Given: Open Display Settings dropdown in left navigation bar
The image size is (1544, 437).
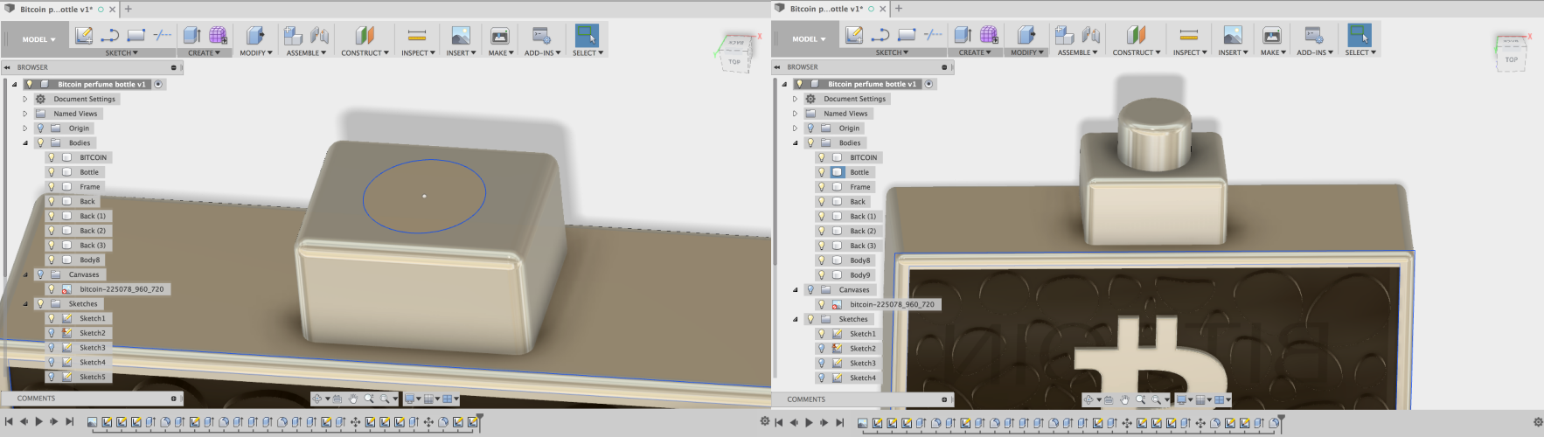Looking at the screenshot, I should (412, 399).
